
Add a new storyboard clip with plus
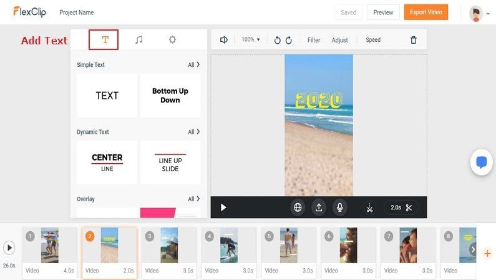(x=488, y=253)
